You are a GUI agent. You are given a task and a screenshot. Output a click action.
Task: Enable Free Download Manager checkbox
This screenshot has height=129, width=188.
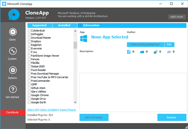[29, 74]
